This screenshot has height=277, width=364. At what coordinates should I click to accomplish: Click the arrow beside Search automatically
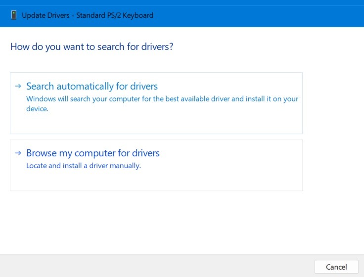(18, 86)
